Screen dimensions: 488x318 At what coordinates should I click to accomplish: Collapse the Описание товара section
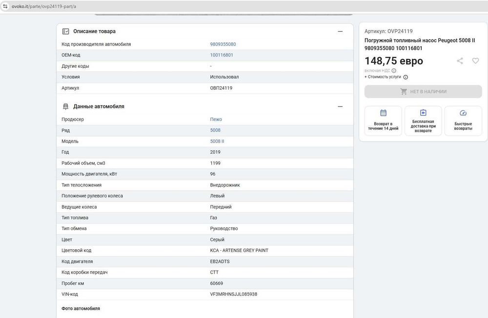[x=340, y=31]
